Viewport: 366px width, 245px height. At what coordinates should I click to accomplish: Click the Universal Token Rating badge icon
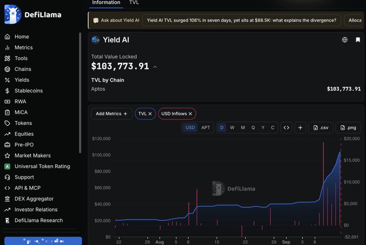click(x=7, y=166)
